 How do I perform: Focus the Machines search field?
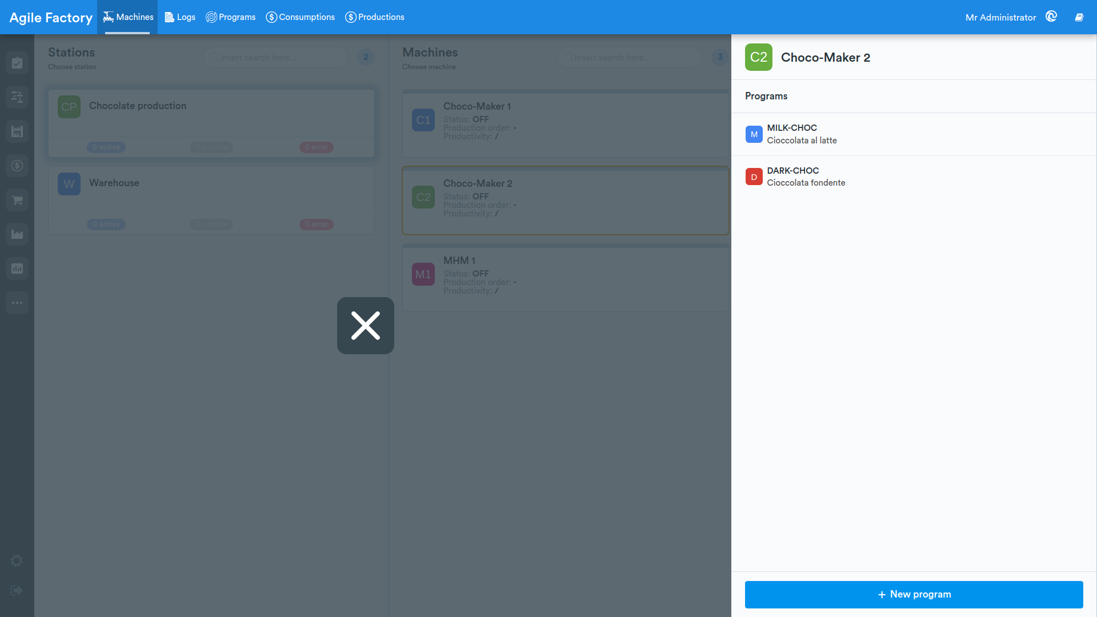pos(630,57)
